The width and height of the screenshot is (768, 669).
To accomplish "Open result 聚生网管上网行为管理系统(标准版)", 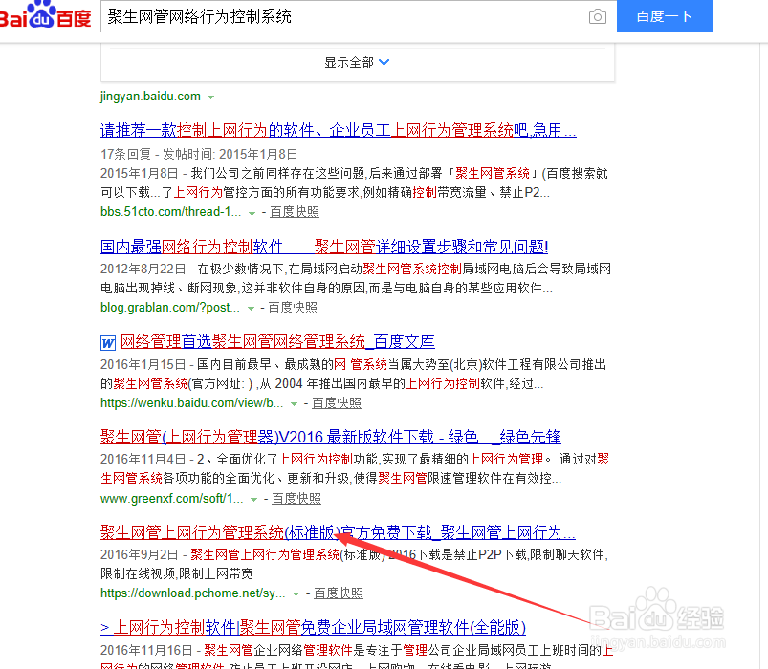I will point(338,532).
